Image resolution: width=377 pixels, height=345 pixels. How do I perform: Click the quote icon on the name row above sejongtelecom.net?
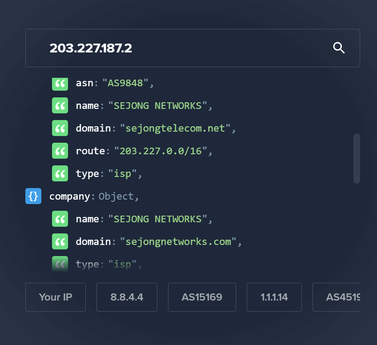[60, 105]
